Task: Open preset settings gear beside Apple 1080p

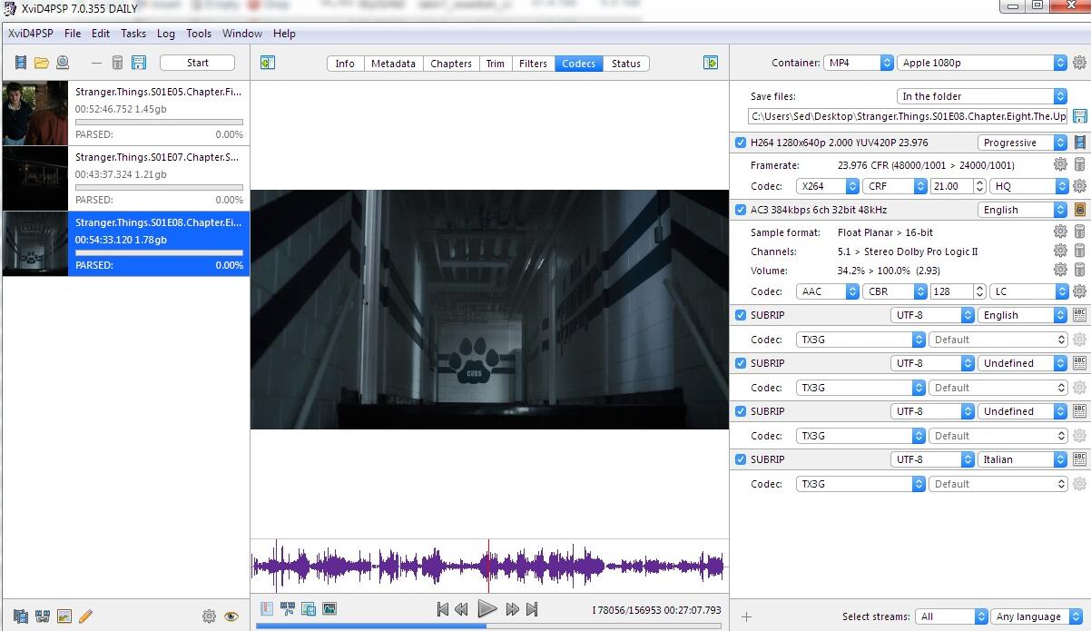Action: click(1079, 63)
